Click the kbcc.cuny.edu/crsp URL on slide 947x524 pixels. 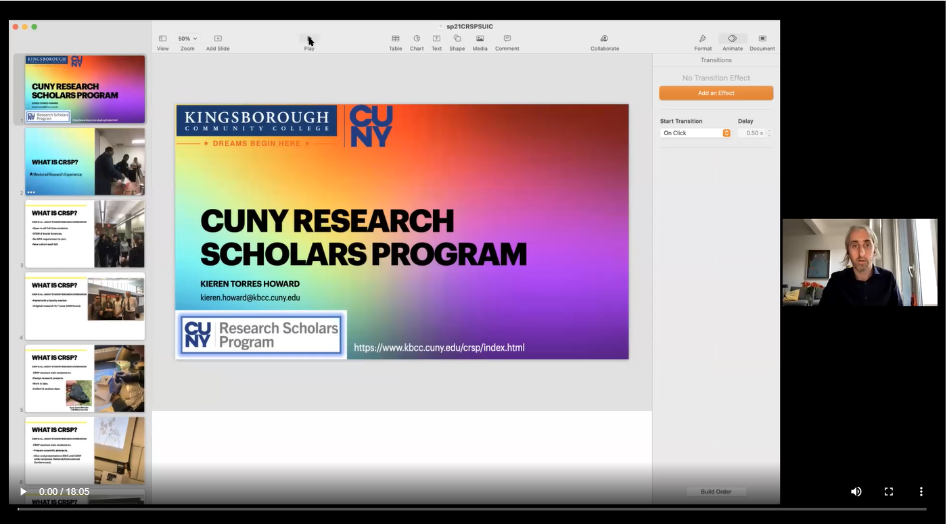coord(439,348)
